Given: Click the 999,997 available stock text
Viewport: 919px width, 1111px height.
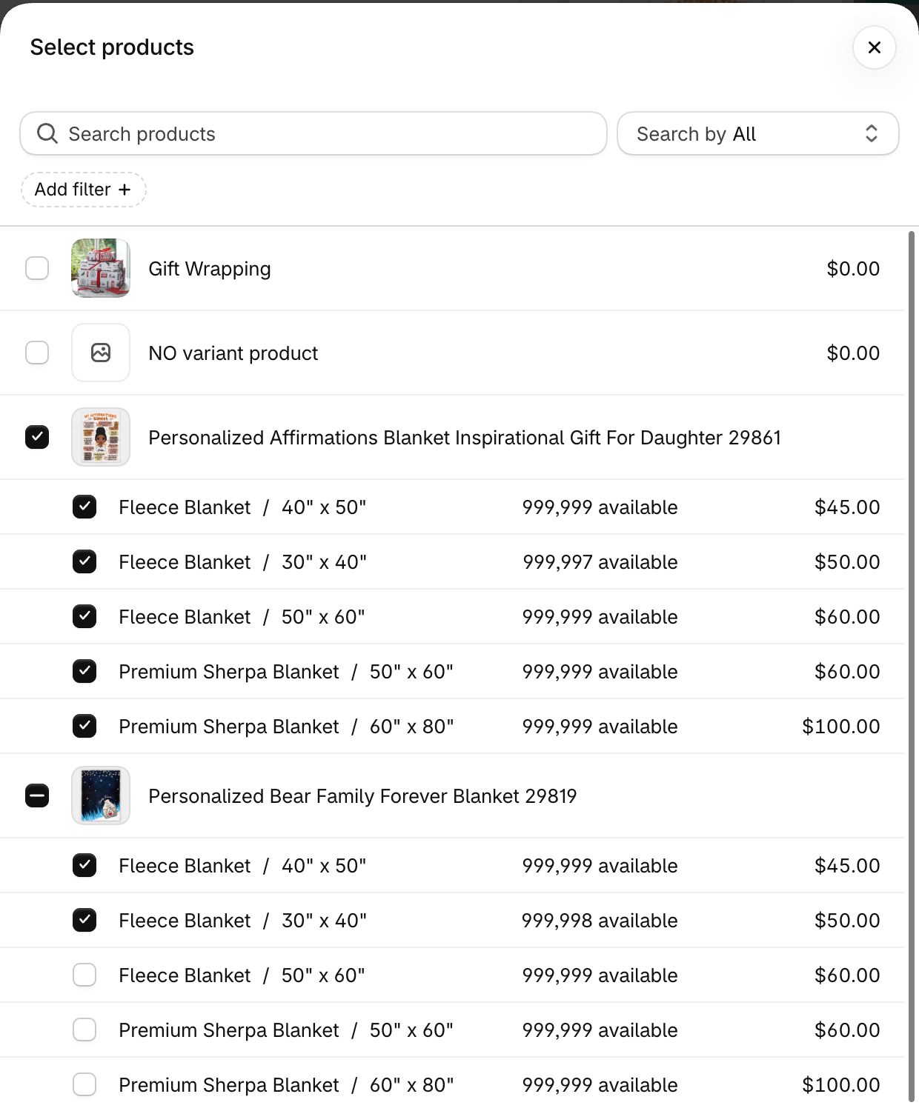Looking at the screenshot, I should point(600,561).
